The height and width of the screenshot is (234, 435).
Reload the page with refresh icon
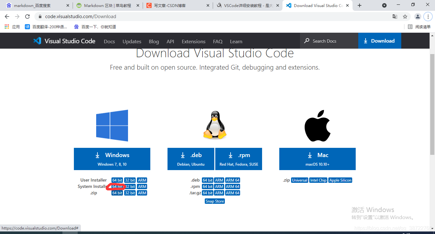27,17
